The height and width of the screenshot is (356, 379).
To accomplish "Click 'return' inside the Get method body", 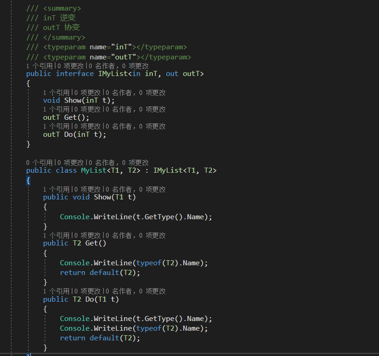I will 72,273.
